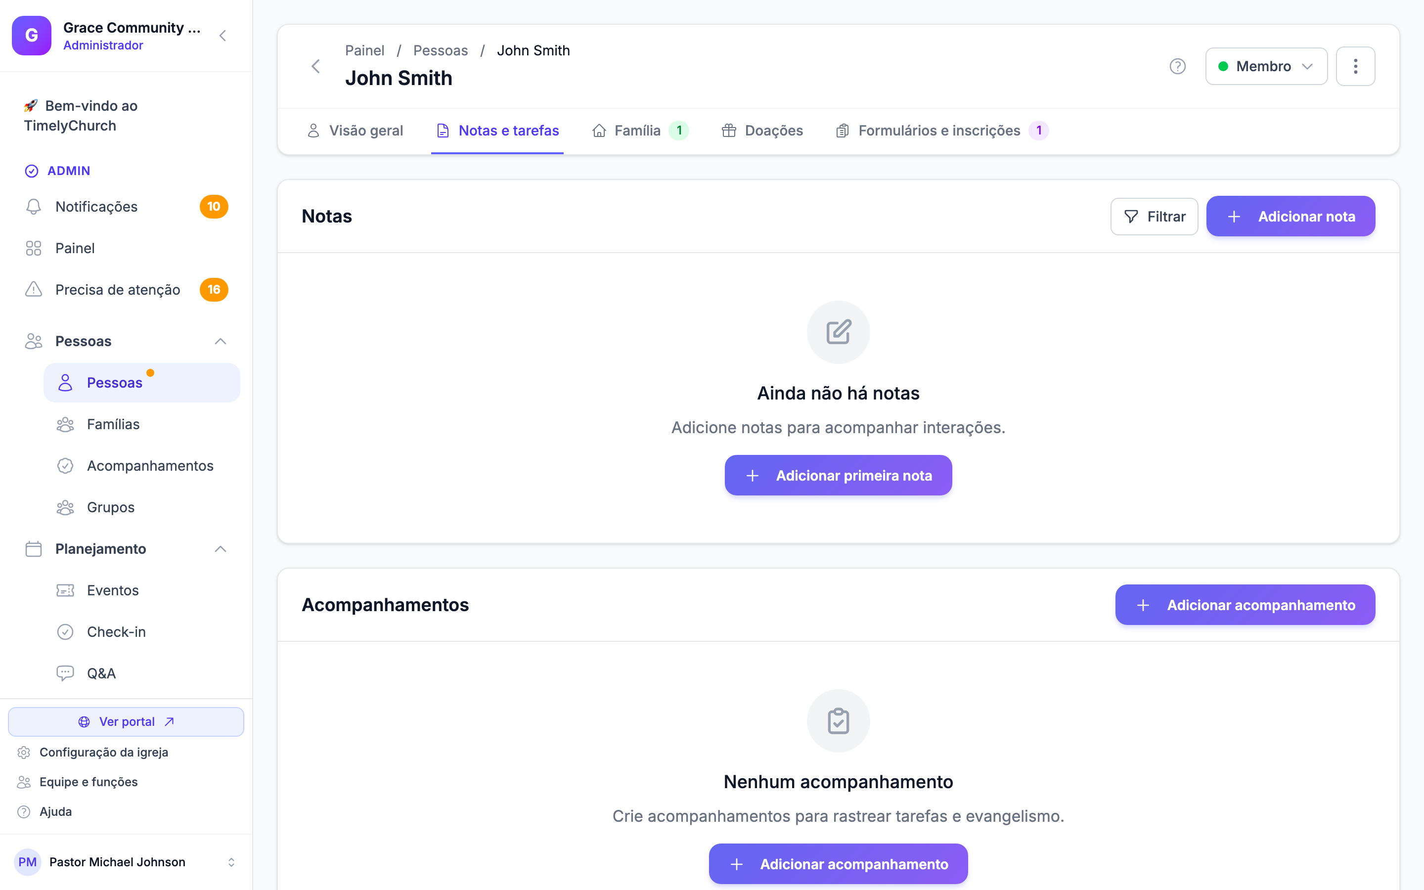This screenshot has width=1424, height=890.
Task: Go to Pessoas breadcrumb link
Action: coord(440,50)
